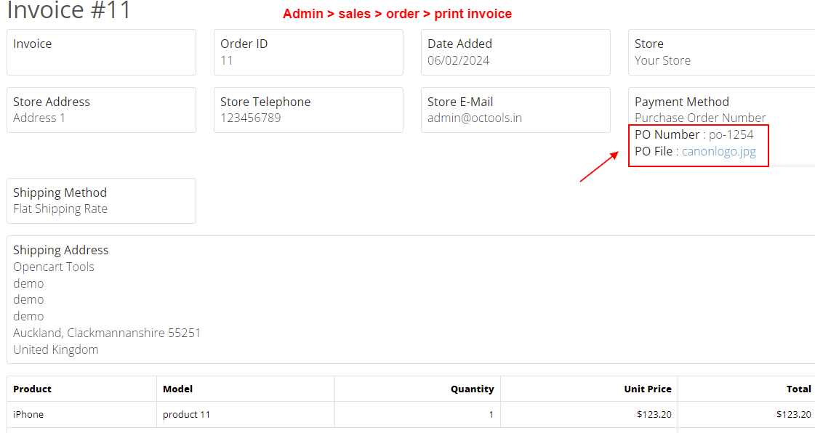Click the Store Address panel

101,110
